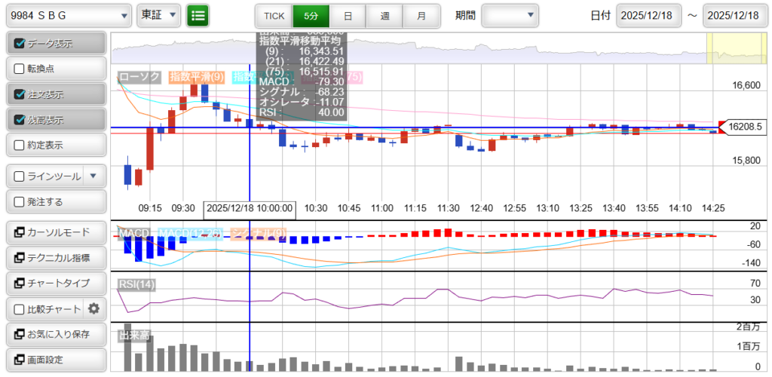Open the テクニカル指標 panel

tap(55, 258)
